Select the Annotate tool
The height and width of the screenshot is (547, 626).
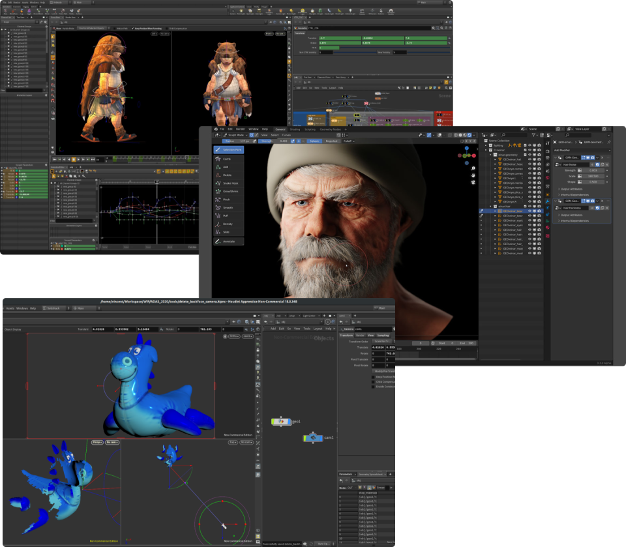click(228, 241)
